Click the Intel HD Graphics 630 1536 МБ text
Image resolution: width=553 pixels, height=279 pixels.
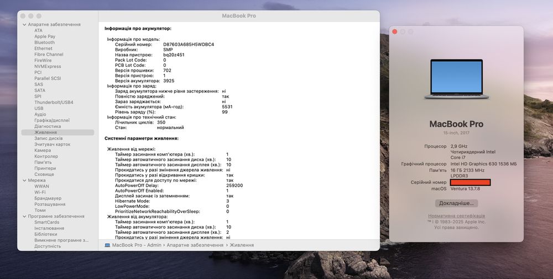pos(483,164)
